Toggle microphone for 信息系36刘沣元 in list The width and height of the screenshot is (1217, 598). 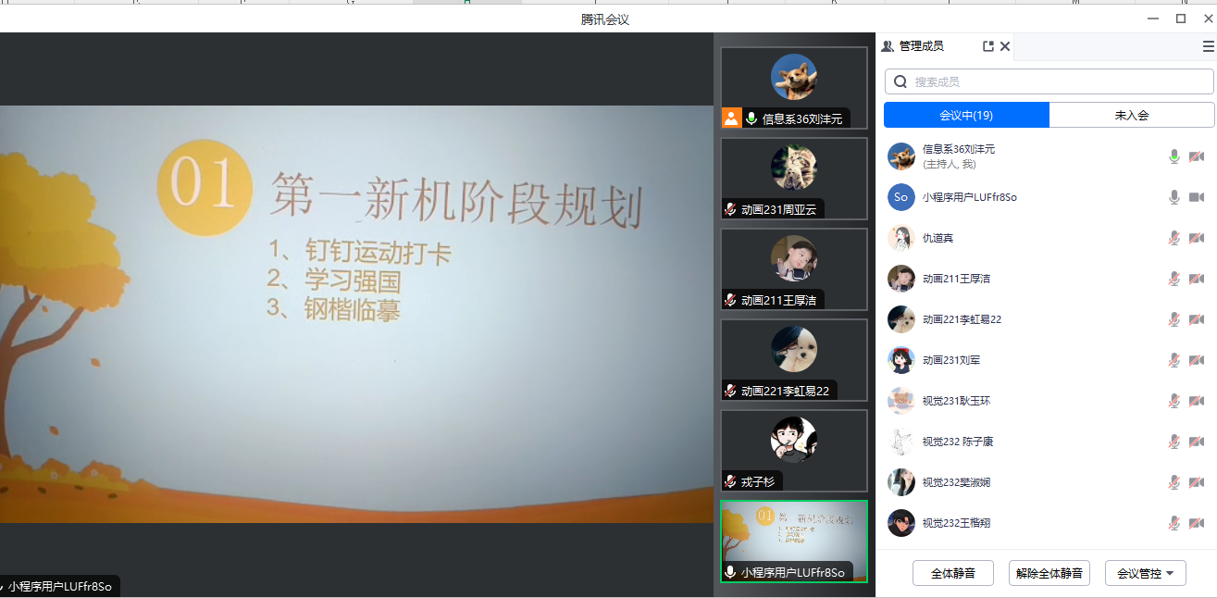[1174, 156]
